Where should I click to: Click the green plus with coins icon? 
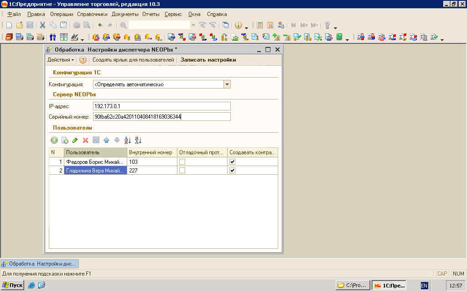click(x=276, y=37)
